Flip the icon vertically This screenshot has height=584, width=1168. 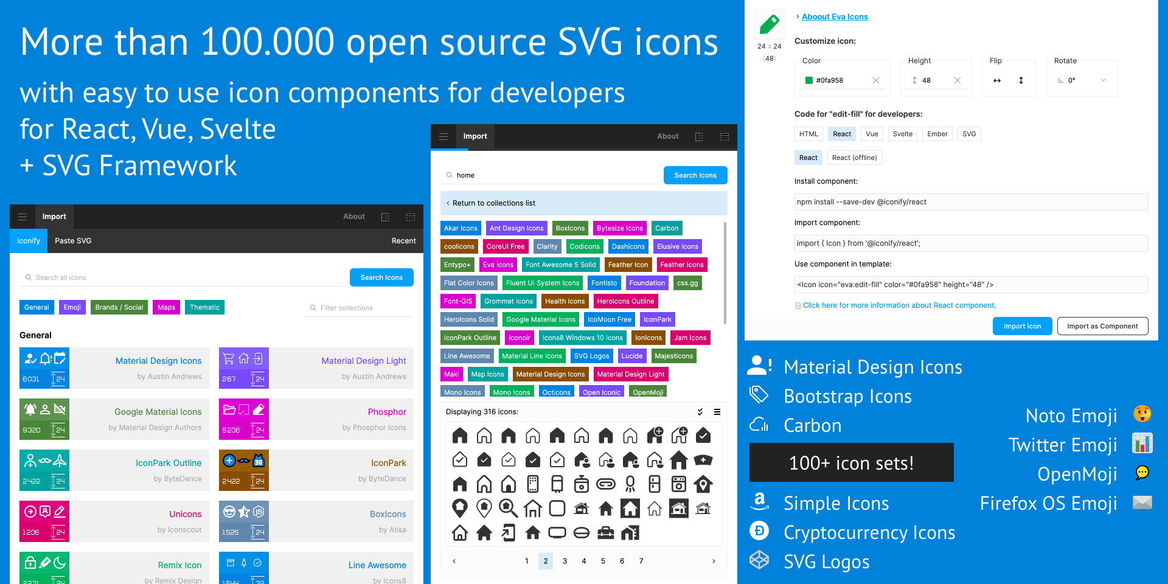pyautogui.click(x=1021, y=80)
